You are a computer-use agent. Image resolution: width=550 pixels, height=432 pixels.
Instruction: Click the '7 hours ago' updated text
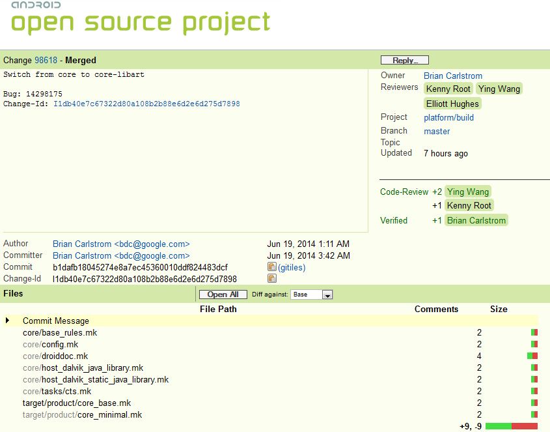[x=446, y=154]
